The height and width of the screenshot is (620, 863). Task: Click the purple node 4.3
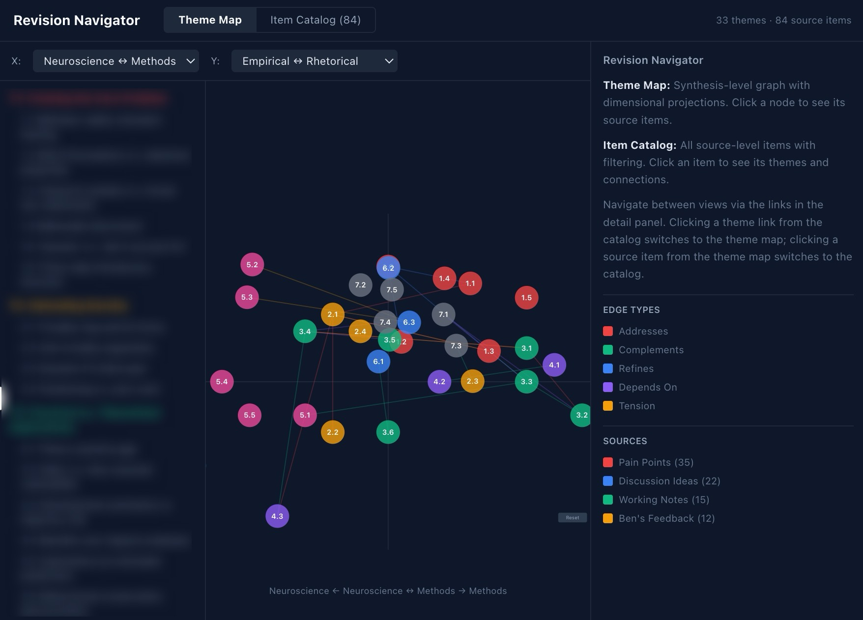coord(277,516)
